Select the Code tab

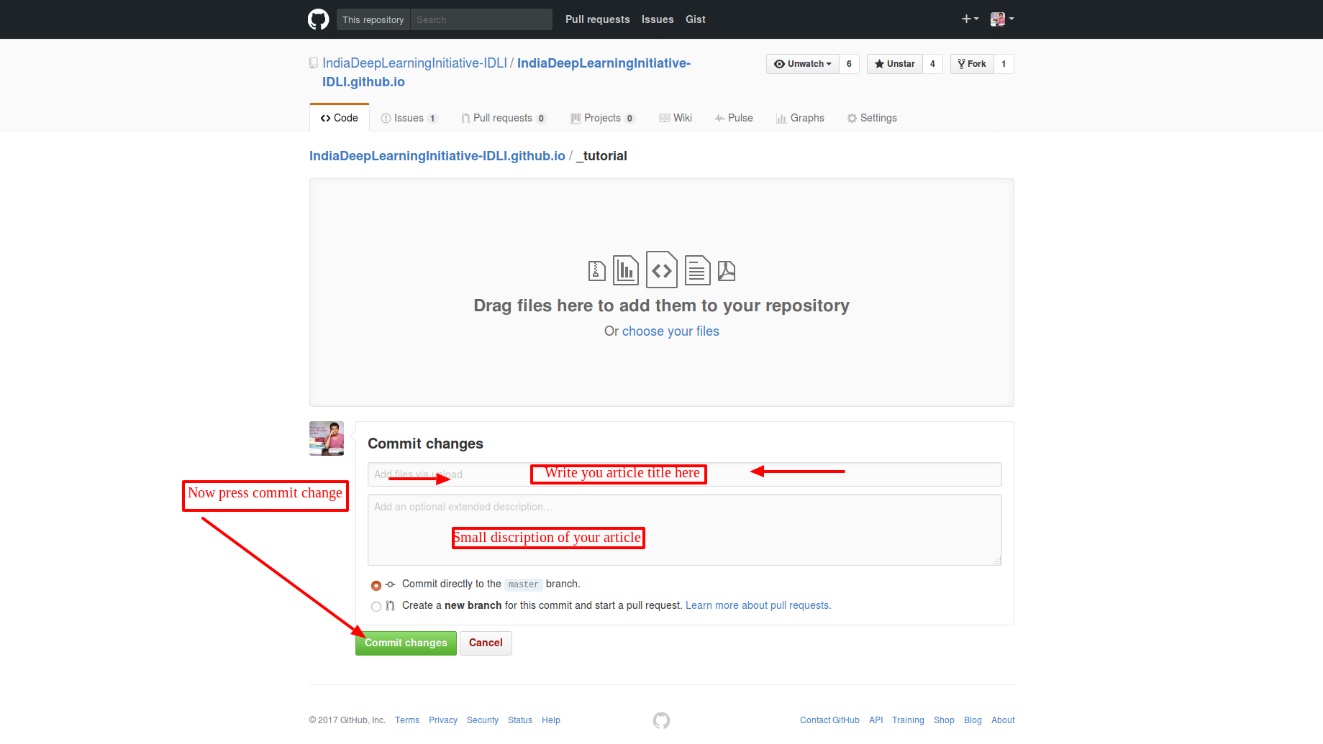[x=340, y=118]
